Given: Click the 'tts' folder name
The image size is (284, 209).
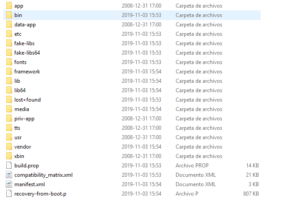Looking at the screenshot, I should (17, 128).
